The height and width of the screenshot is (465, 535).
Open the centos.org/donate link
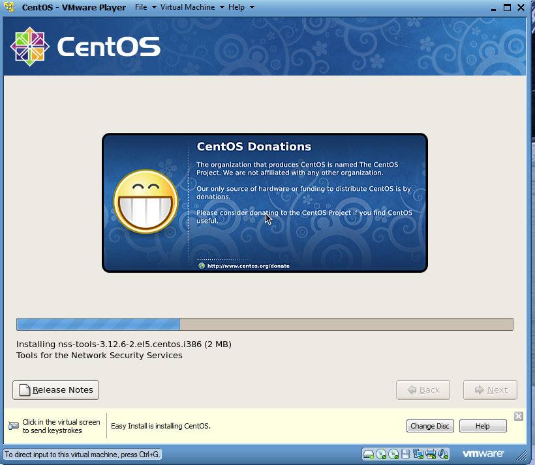(249, 266)
